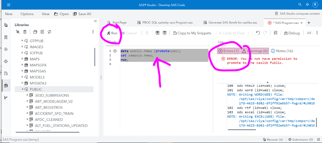Click the Save program icon in editor toolbar
This screenshot has height=143, width=322.
click(157, 33)
